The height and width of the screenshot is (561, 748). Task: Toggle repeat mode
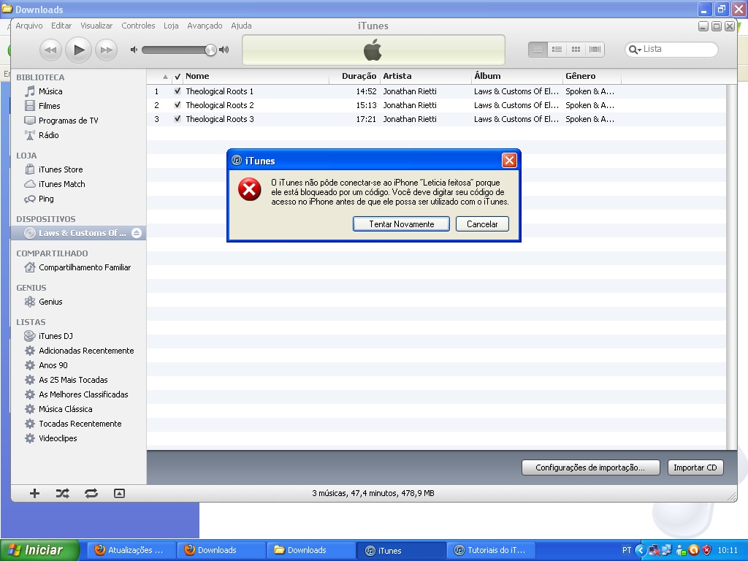click(x=91, y=493)
